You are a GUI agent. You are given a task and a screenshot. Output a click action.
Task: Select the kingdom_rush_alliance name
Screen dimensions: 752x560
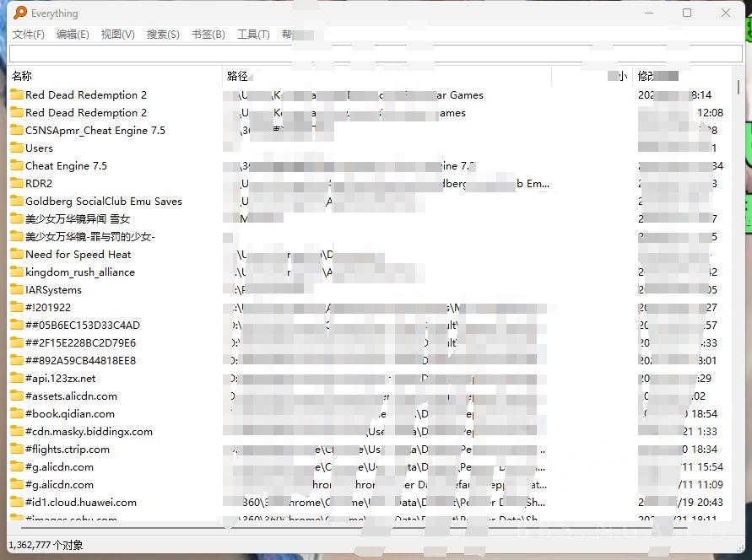[x=80, y=272]
